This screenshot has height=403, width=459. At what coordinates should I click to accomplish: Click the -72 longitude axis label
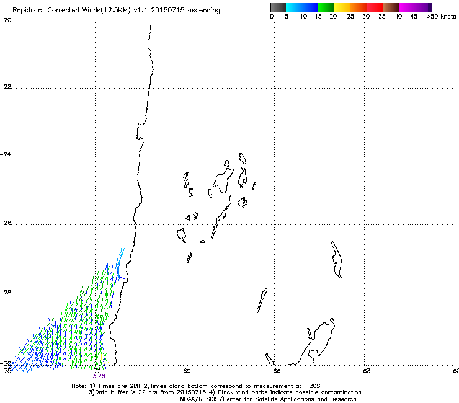95,371
